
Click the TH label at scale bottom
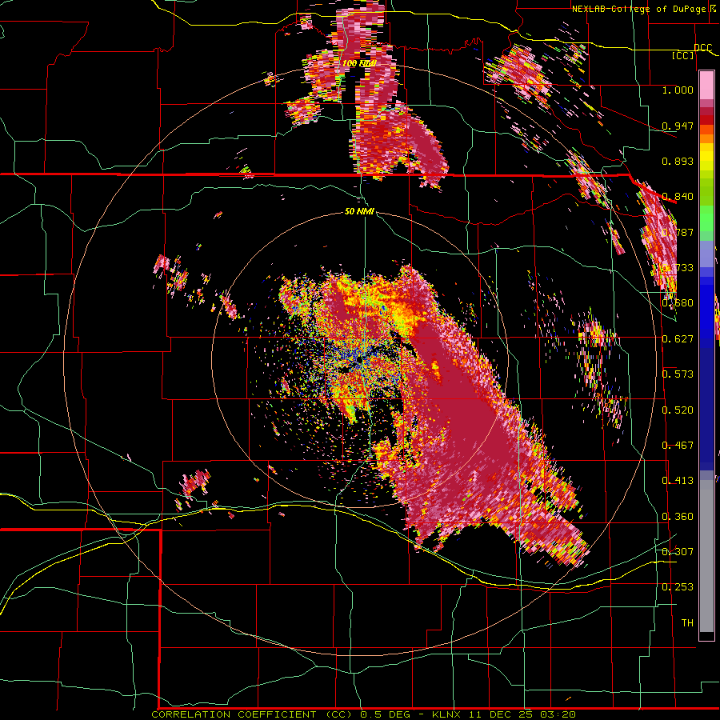pos(687,623)
